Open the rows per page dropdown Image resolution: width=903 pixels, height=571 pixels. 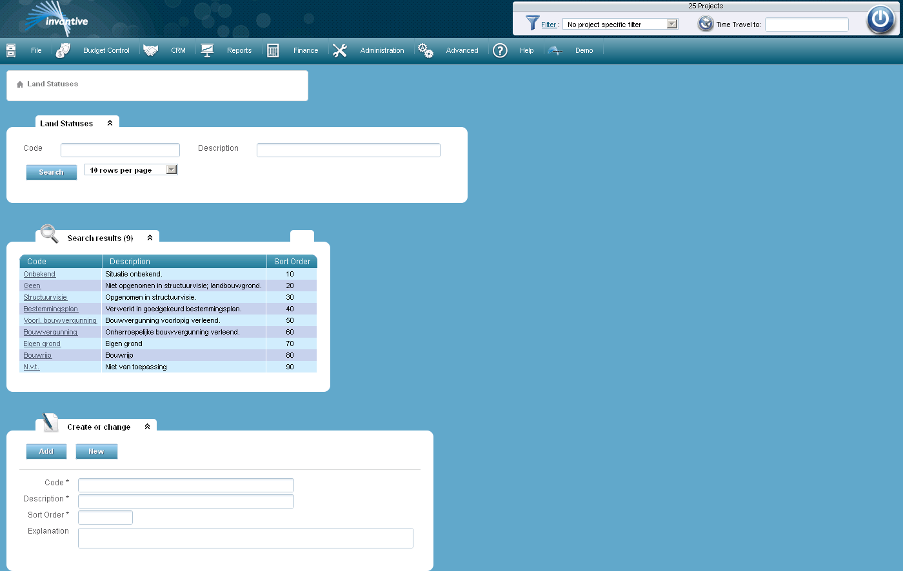pos(172,169)
